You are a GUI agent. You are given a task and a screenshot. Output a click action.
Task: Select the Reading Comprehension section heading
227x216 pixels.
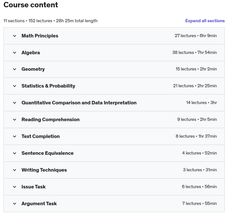51,120
